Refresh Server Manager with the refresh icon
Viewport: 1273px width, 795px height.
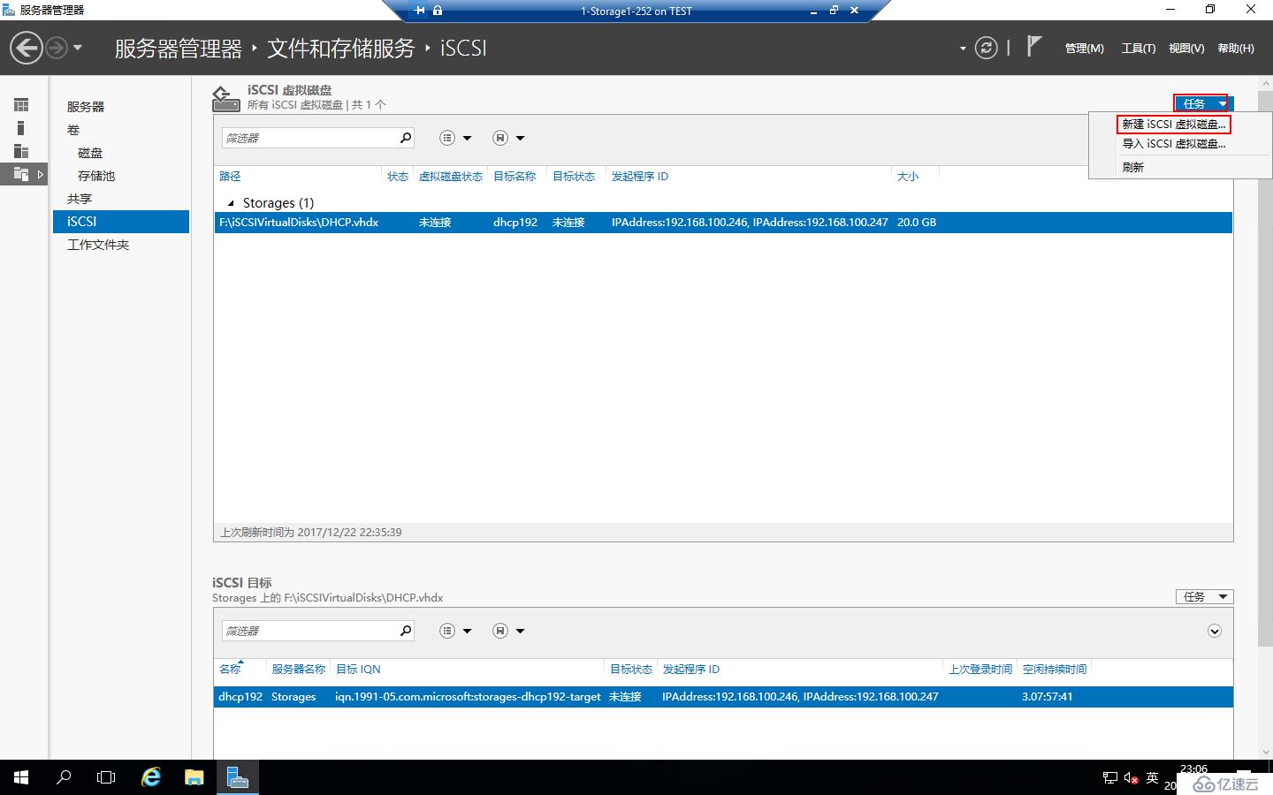(x=986, y=48)
